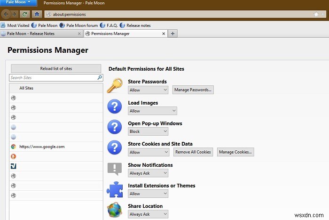The image size is (329, 220).
Task: Open the Store Passwords permission dropdown
Action: click(148, 90)
